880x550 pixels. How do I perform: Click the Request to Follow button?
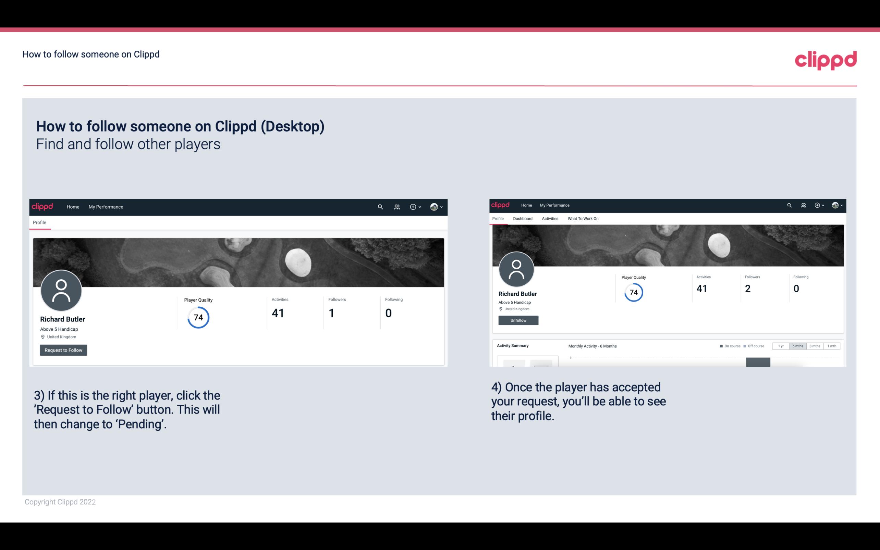point(63,350)
